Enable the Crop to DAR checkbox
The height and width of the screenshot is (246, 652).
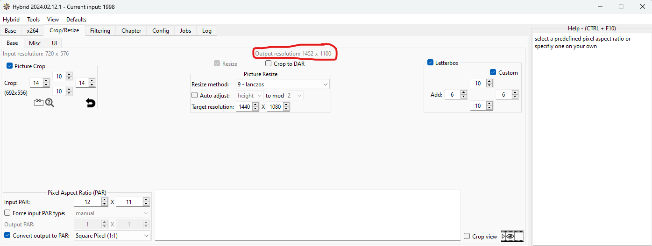269,63
